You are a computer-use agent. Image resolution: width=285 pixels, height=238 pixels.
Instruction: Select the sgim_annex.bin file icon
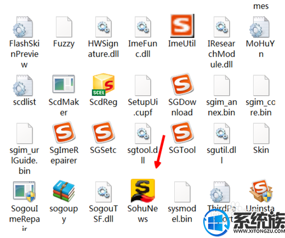click(222, 86)
